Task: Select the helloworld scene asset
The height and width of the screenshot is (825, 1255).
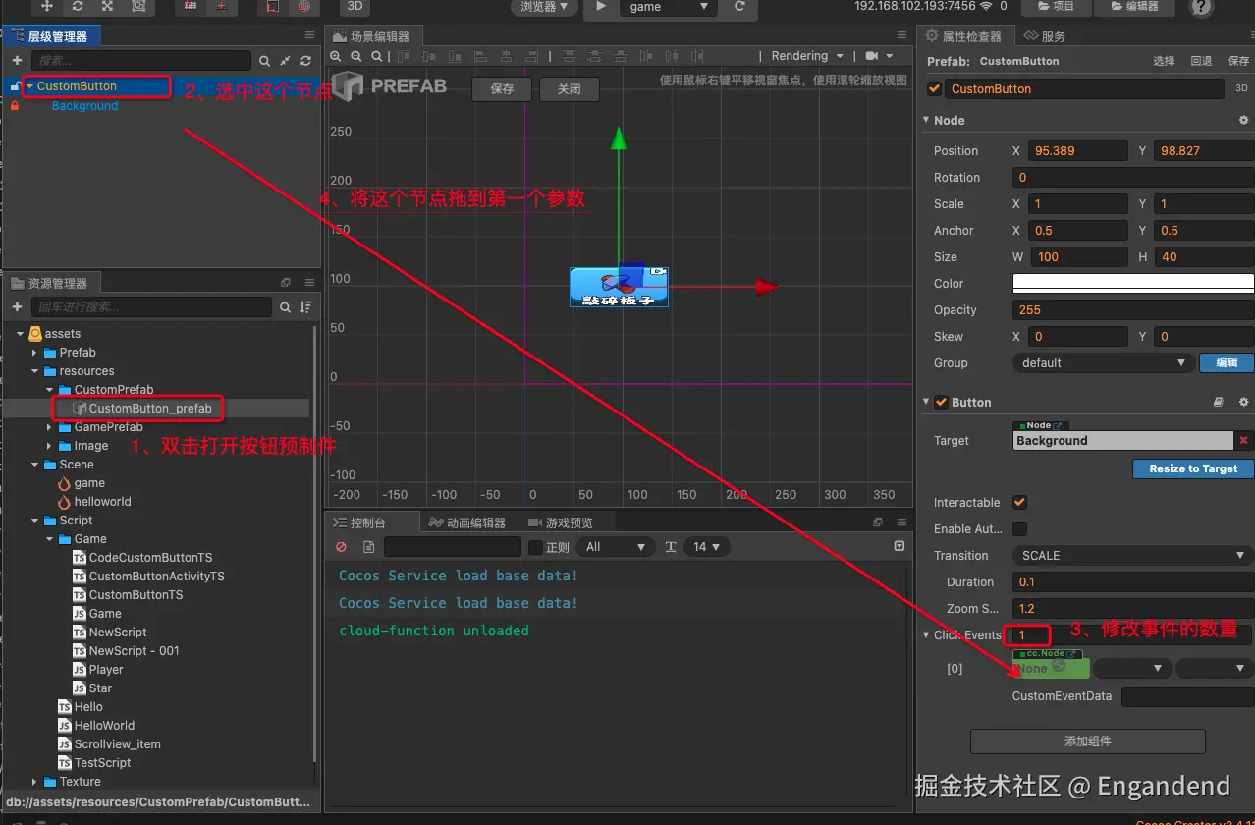Action: (102, 502)
